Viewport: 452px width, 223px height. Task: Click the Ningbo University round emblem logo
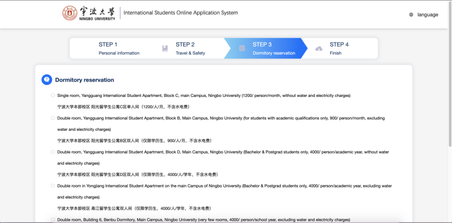click(x=70, y=13)
